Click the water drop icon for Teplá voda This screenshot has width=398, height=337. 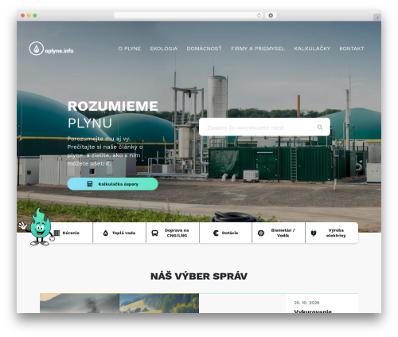click(106, 233)
